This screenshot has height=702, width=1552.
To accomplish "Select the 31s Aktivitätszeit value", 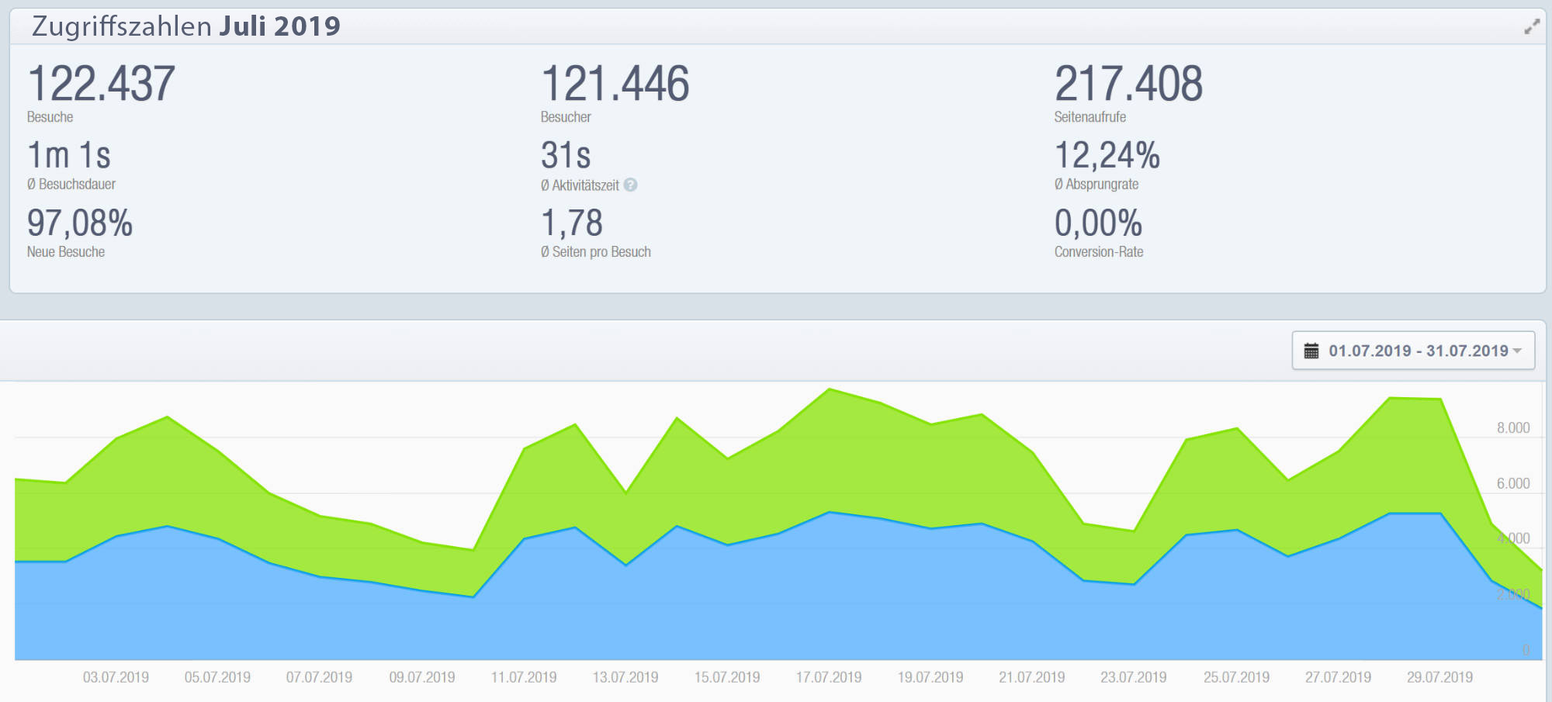I will tap(566, 155).
